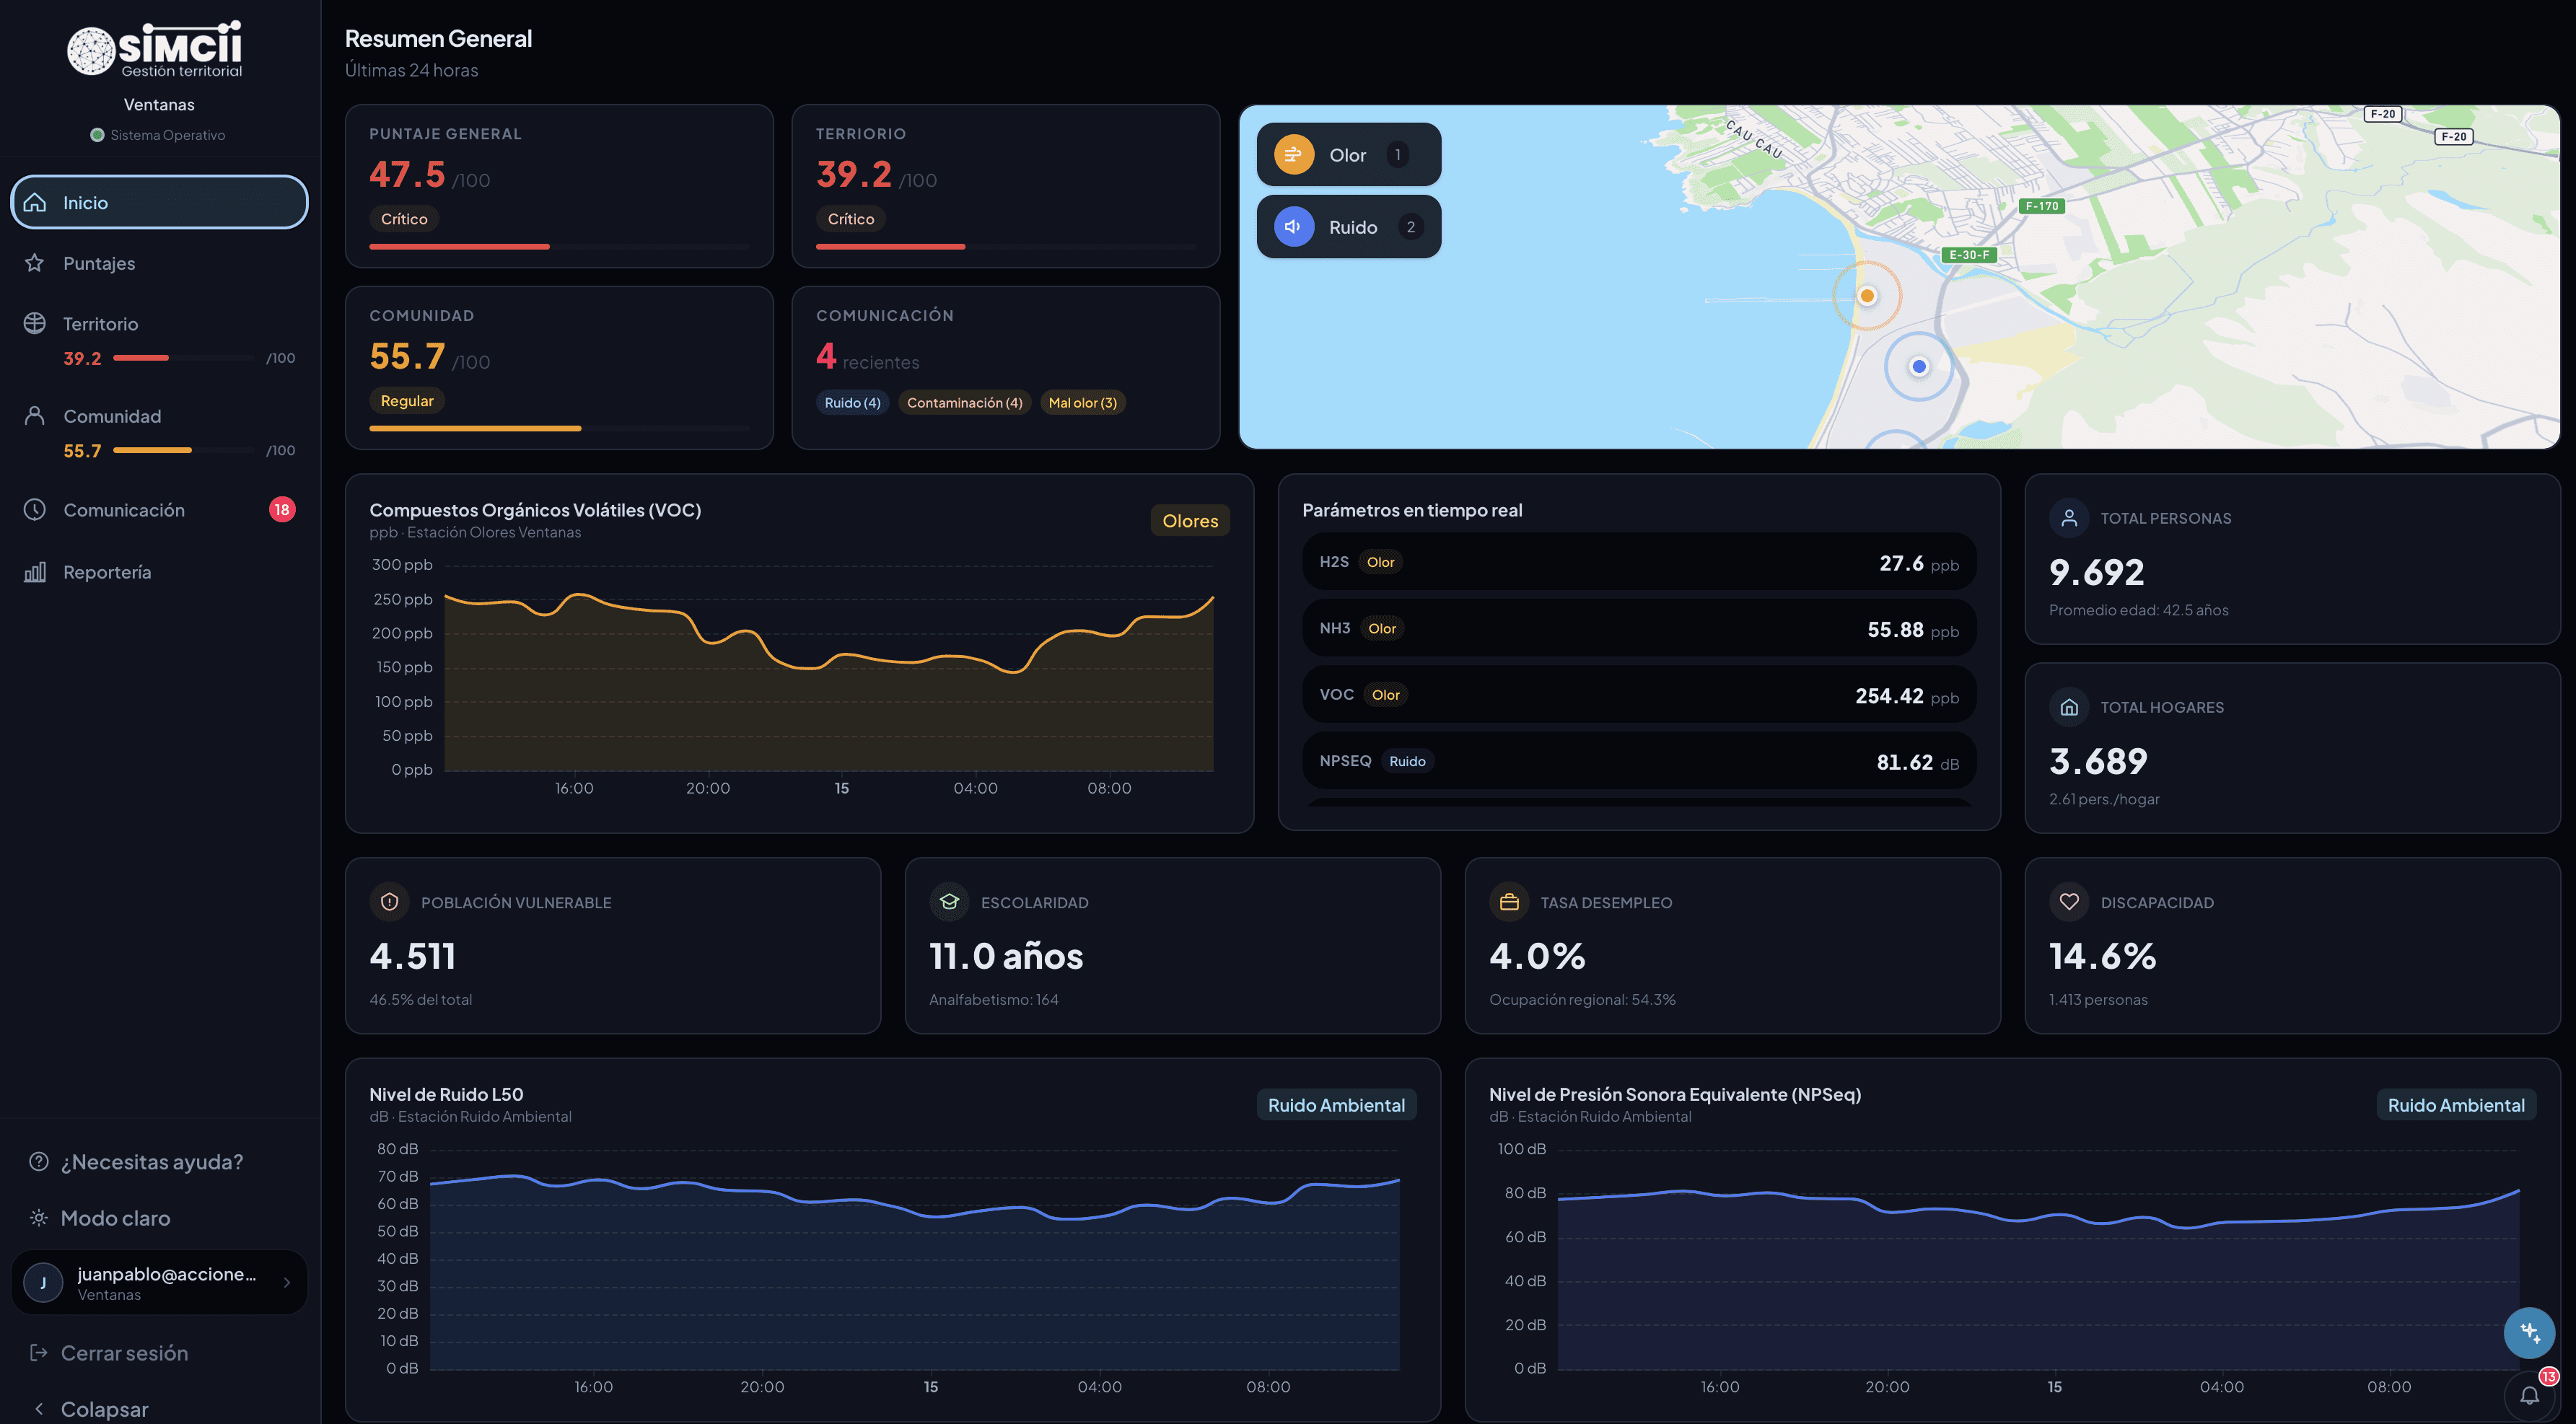Click the Territorio globe icon in sidebar

(35, 323)
